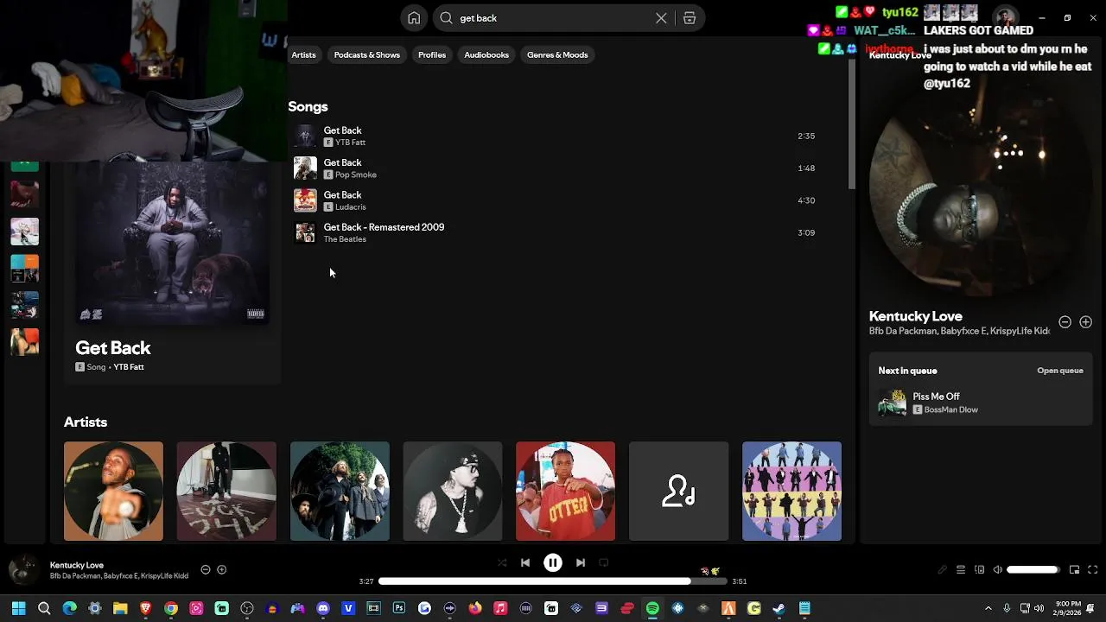The width and height of the screenshot is (1106, 622).
Task: Open system volume tray icon
Action: click(1039, 608)
